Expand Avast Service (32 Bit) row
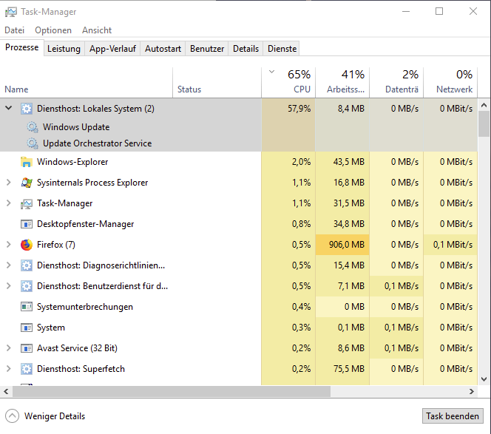Viewport: 491px width, 434px height. tap(9, 348)
